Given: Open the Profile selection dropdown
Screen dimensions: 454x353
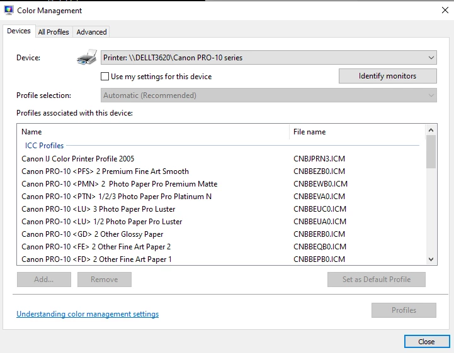Looking at the screenshot, I should [269, 95].
